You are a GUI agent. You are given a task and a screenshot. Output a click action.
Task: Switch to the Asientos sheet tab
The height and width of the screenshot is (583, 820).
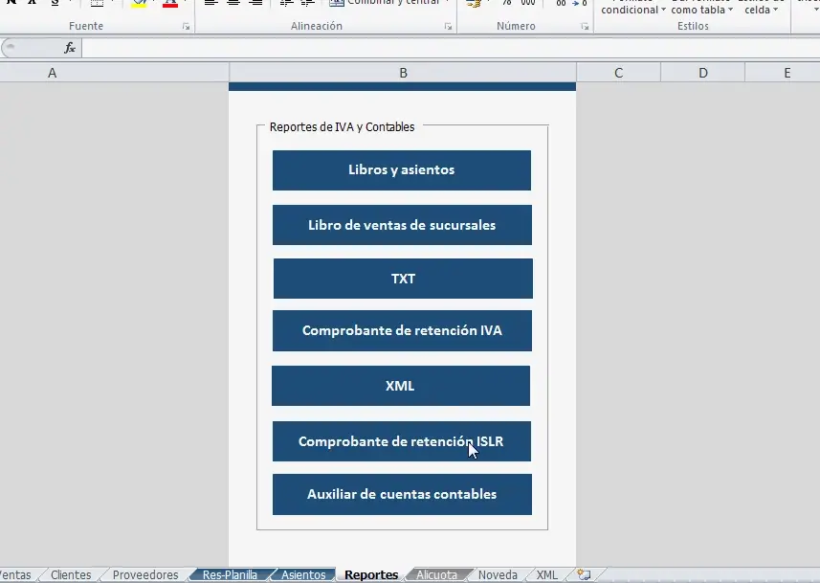(303, 574)
